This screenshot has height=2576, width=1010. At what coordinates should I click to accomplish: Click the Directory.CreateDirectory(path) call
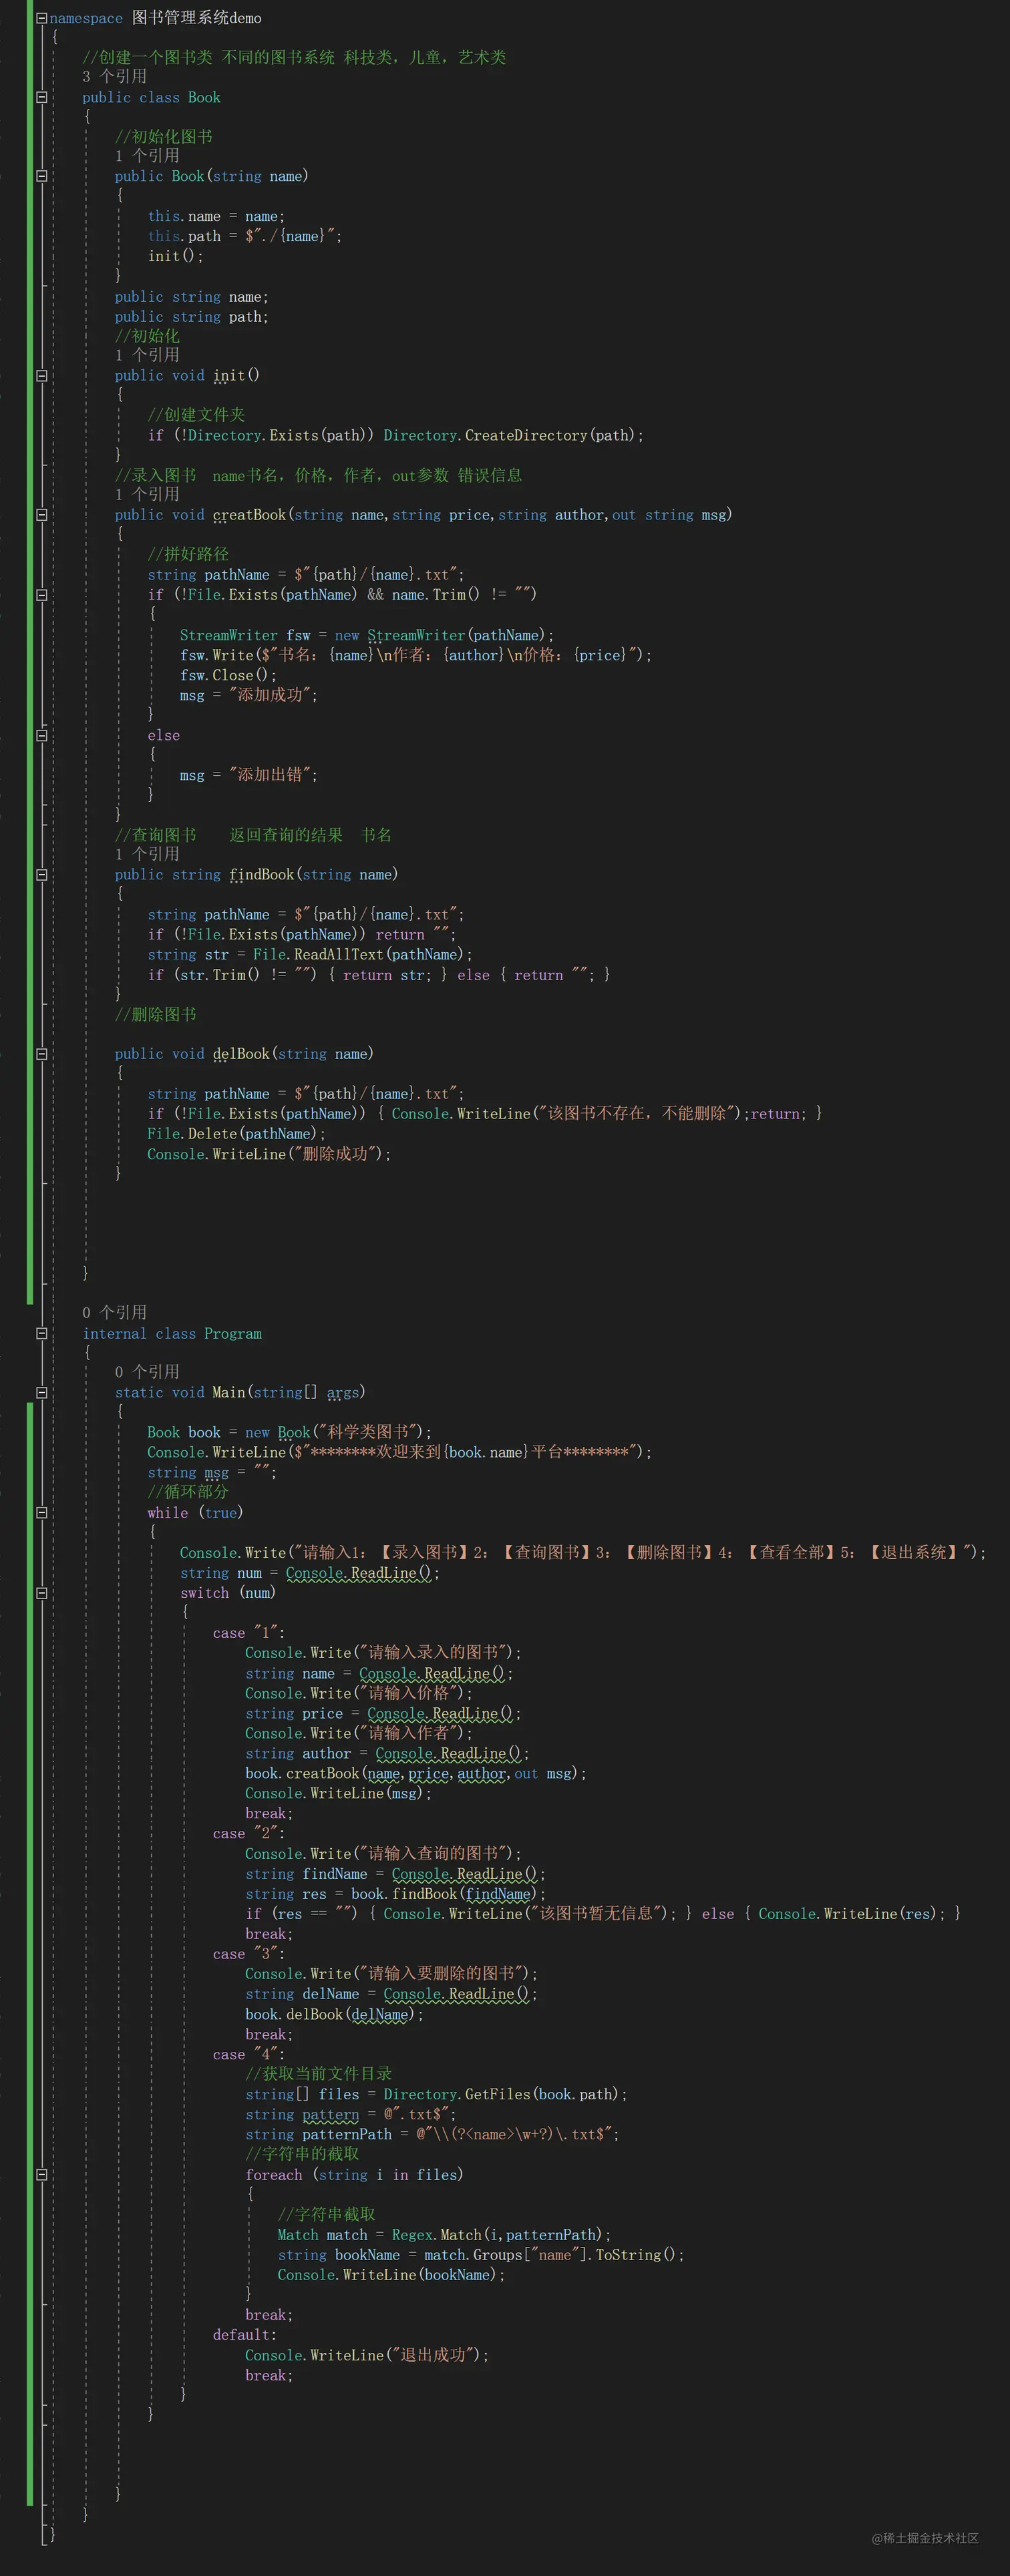point(513,435)
